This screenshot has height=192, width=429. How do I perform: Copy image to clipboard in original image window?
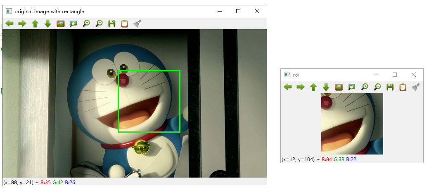(x=124, y=23)
